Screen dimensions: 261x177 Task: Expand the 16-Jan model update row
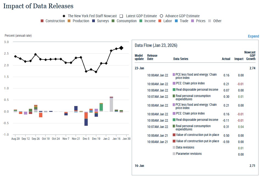[x=139, y=166]
